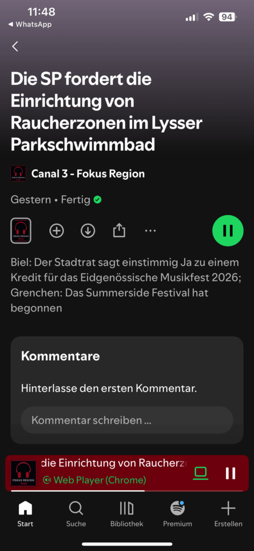The image size is (254, 551).
Task: Download the episode with the arrow icon
Action: 88,231
